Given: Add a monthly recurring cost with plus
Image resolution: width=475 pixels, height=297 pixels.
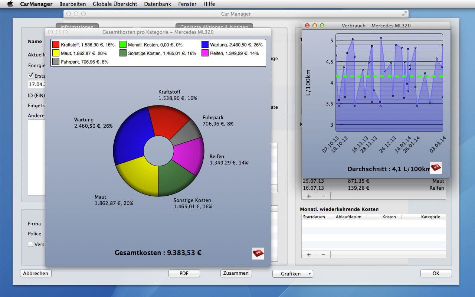Looking at the screenshot, I should [309, 254].
